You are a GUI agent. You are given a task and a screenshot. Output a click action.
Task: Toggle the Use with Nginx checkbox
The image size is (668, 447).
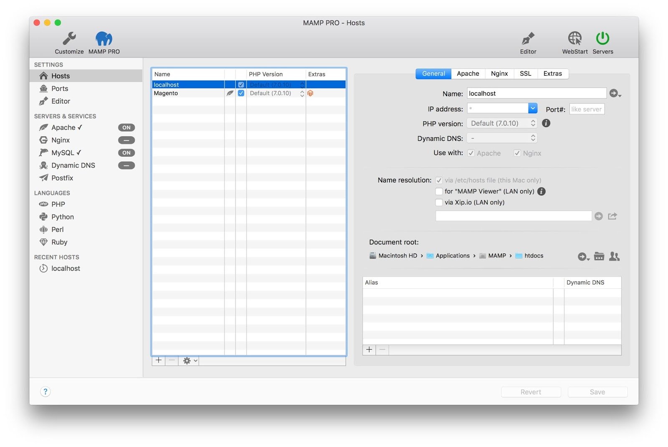coord(517,153)
